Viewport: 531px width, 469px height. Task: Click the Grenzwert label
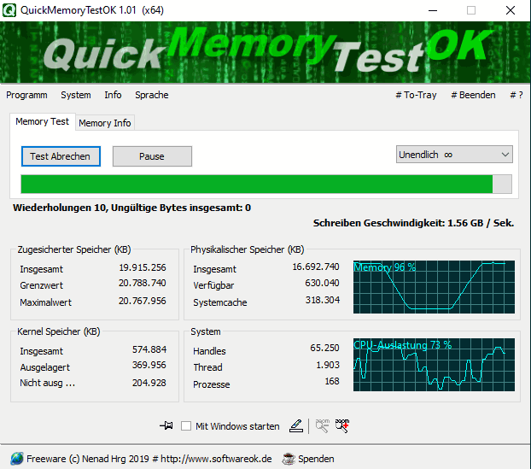(41, 285)
